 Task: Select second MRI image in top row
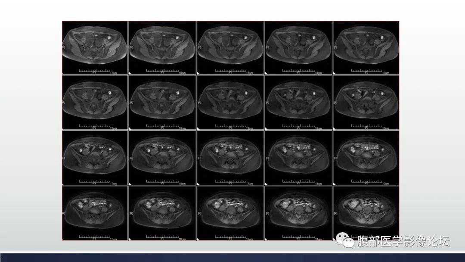pos(163,47)
